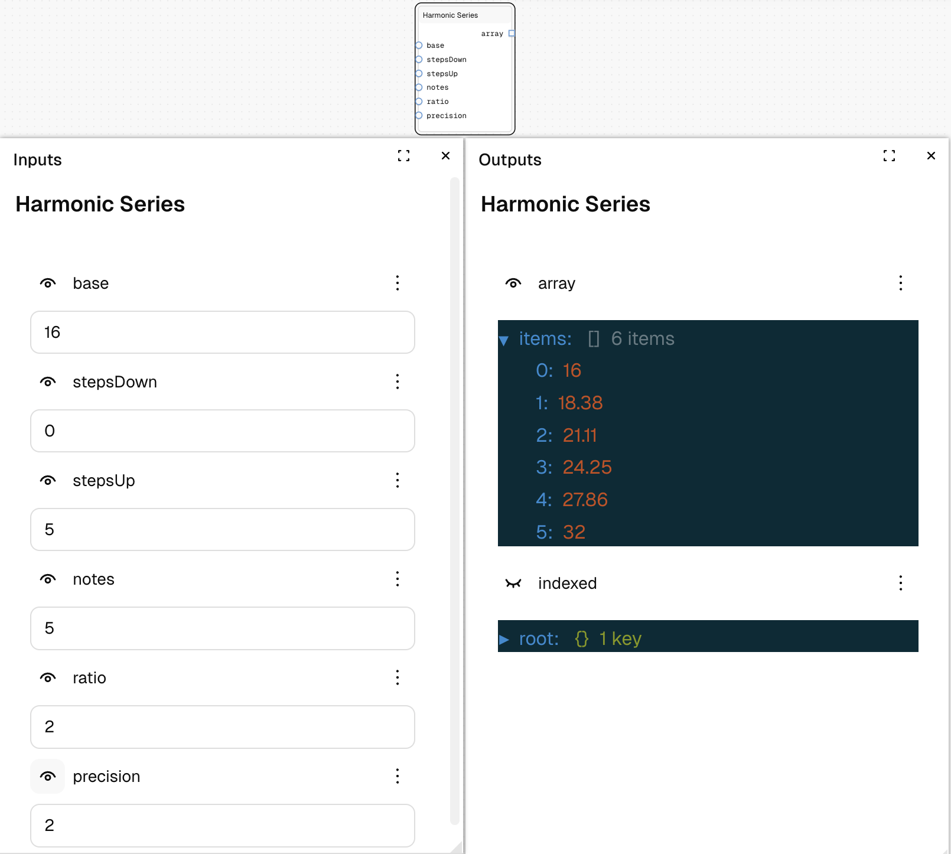951x854 pixels.
Task: Open more options for precision
Action: coord(398,777)
